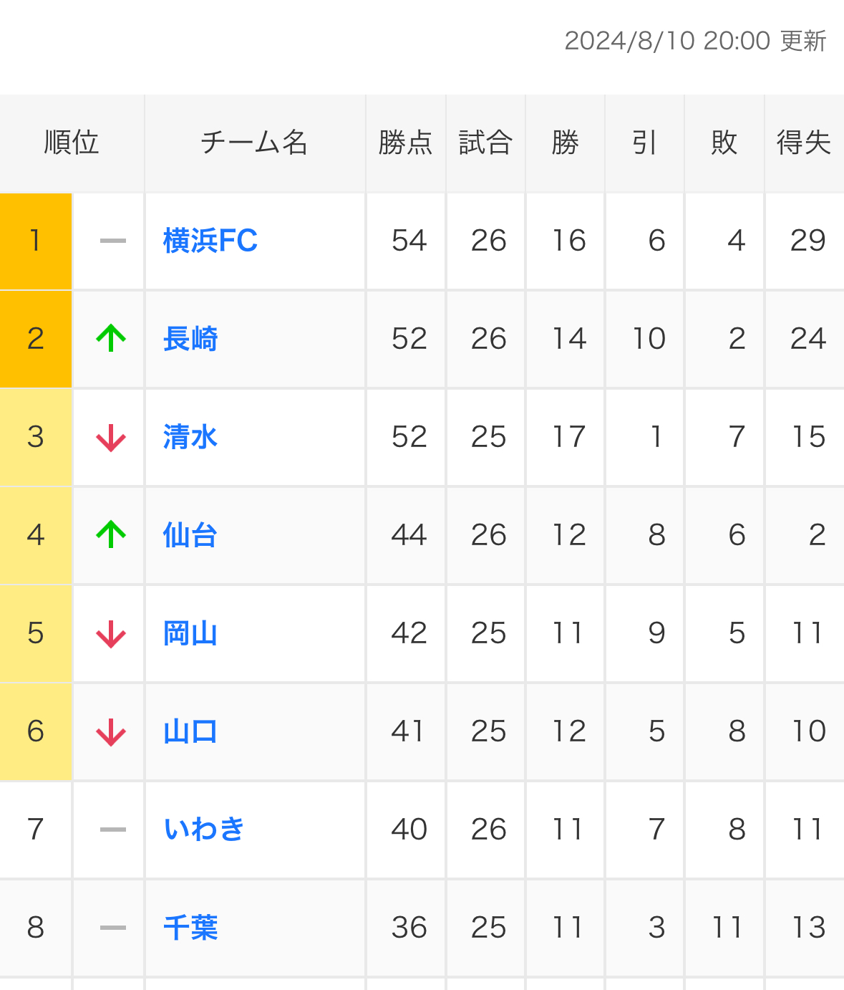The height and width of the screenshot is (990, 844).
Task: Open the 岡山 team link
Action: click(x=190, y=633)
